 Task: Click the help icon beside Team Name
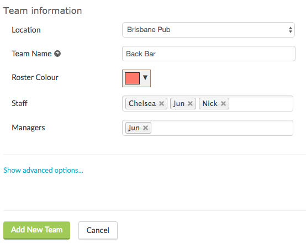(57, 54)
